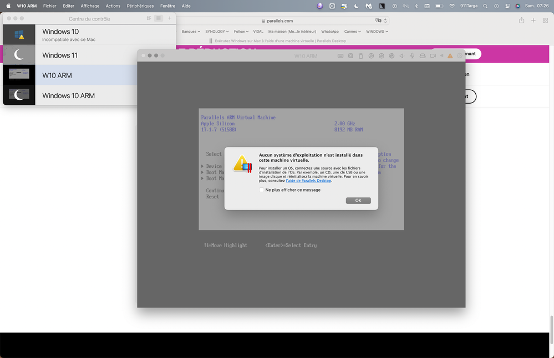Image resolution: width=554 pixels, height=358 pixels.
Task: Click the printer icon in the VM toolbar
Action: (421, 55)
